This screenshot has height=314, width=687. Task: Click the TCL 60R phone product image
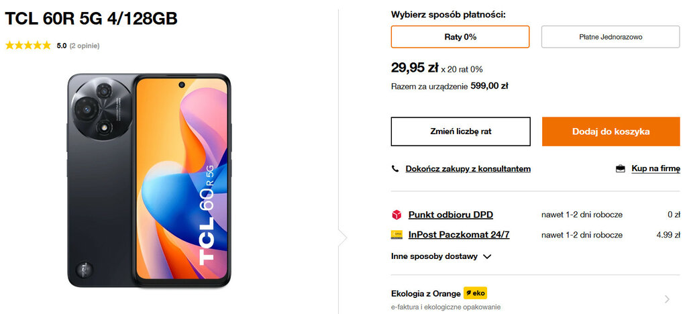coord(149,181)
